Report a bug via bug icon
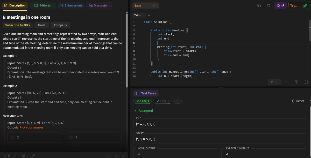311x158 pixels. pos(23,155)
